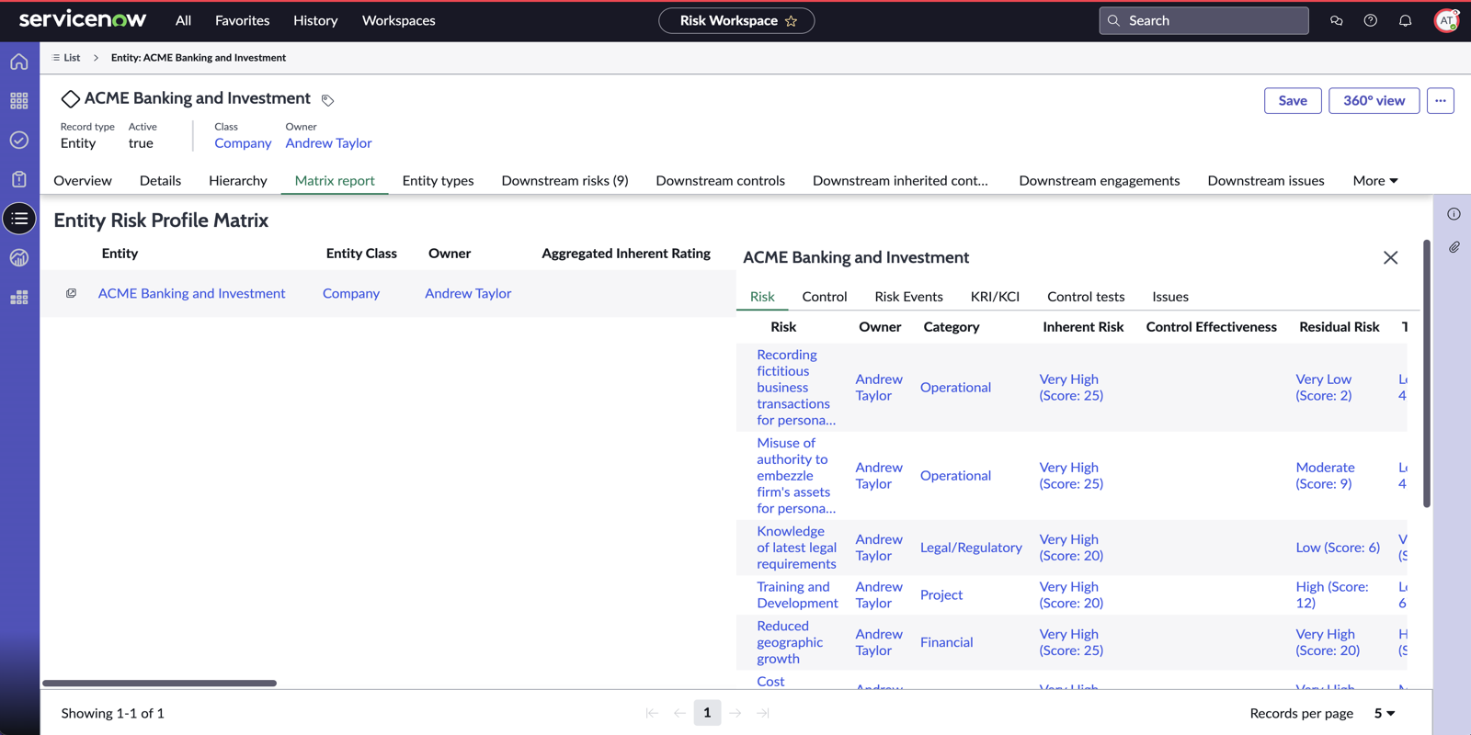
Task: Switch to the Hierarchy tab
Action: pos(238,181)
